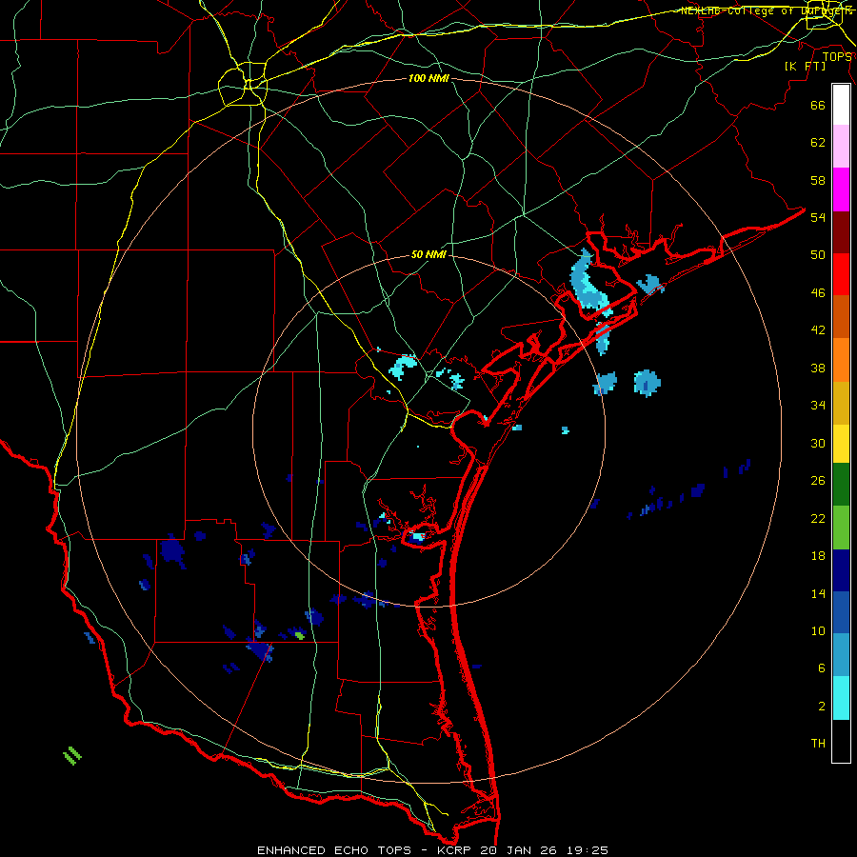857x857 pixels.
Task: Click the TOPS legend title
Action: click(x=837, y=56)
